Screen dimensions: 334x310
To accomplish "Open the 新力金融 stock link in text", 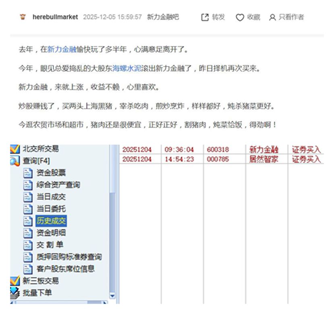I will [x=62, y=49].
